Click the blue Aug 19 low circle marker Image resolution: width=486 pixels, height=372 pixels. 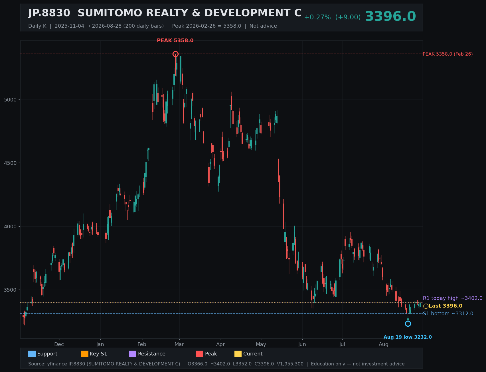[408, 324]
